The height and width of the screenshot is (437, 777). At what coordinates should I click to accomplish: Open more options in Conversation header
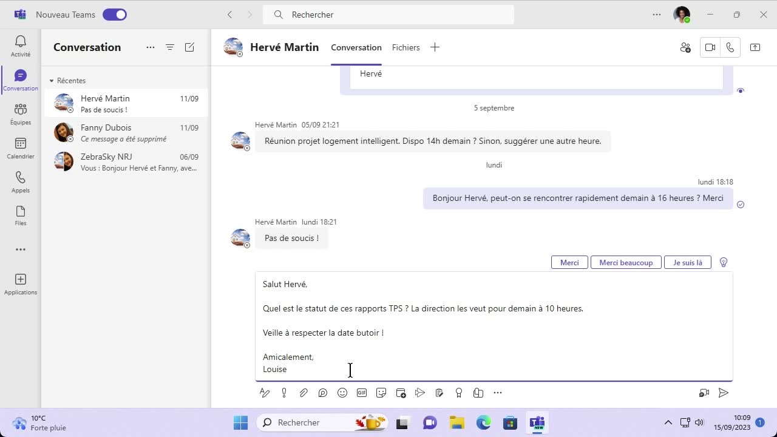pos(151,47)
